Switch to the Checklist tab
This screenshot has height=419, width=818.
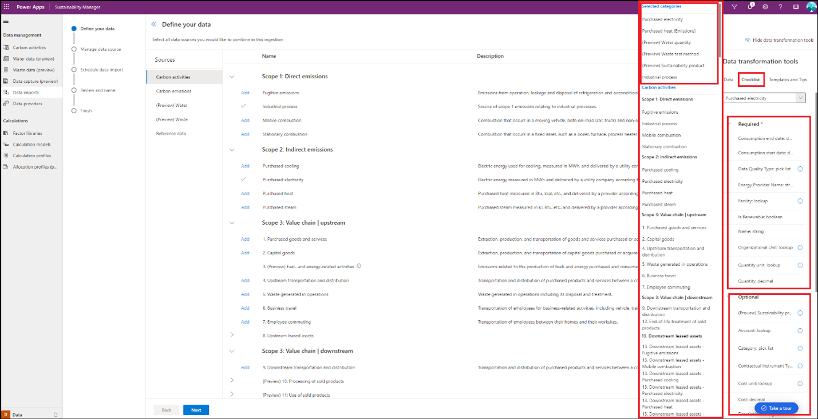[750, 80]
